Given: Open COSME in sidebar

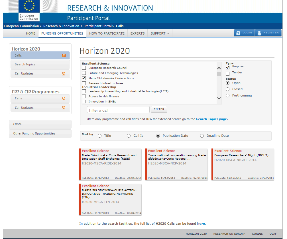Looking at the screenshot, I should point(40,124).
